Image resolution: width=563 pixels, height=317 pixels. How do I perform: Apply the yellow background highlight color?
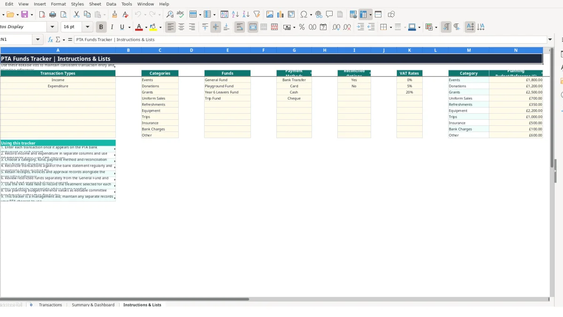[153, 27]
